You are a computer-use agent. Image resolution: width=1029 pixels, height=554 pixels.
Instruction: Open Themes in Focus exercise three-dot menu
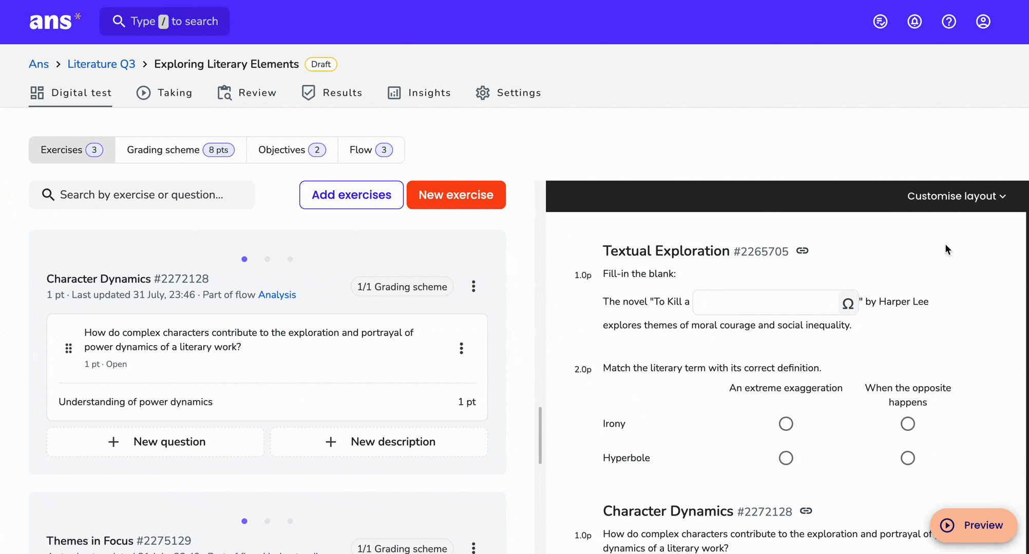pos(473,547)
